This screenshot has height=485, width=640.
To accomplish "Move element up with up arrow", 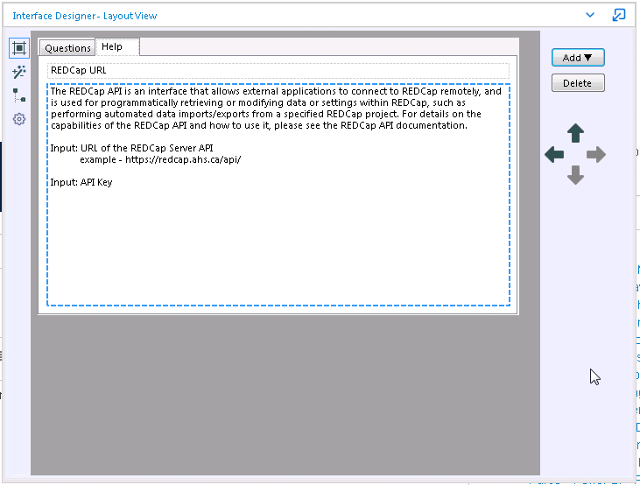I will [x=575, y=133].
